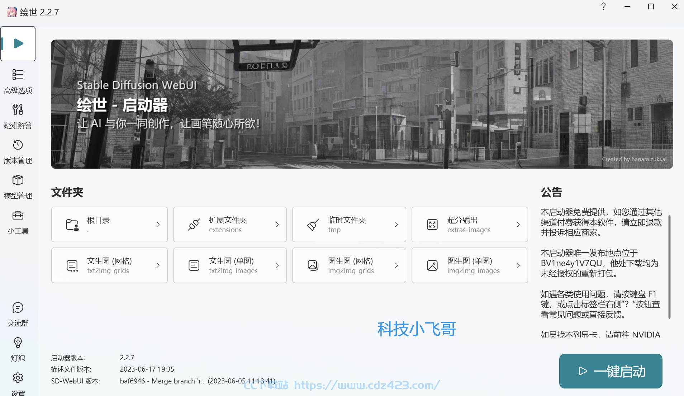The width and height of the screenshot is (684, 396).
Task: Open 小工具 tools tab
Action: click(18, 222)
